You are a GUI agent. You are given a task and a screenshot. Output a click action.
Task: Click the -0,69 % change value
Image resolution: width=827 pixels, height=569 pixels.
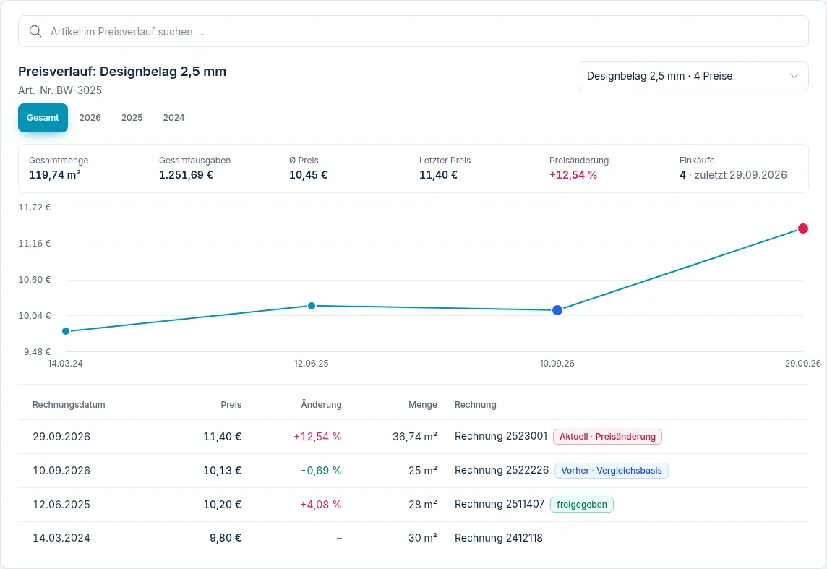tap(321, 471)
